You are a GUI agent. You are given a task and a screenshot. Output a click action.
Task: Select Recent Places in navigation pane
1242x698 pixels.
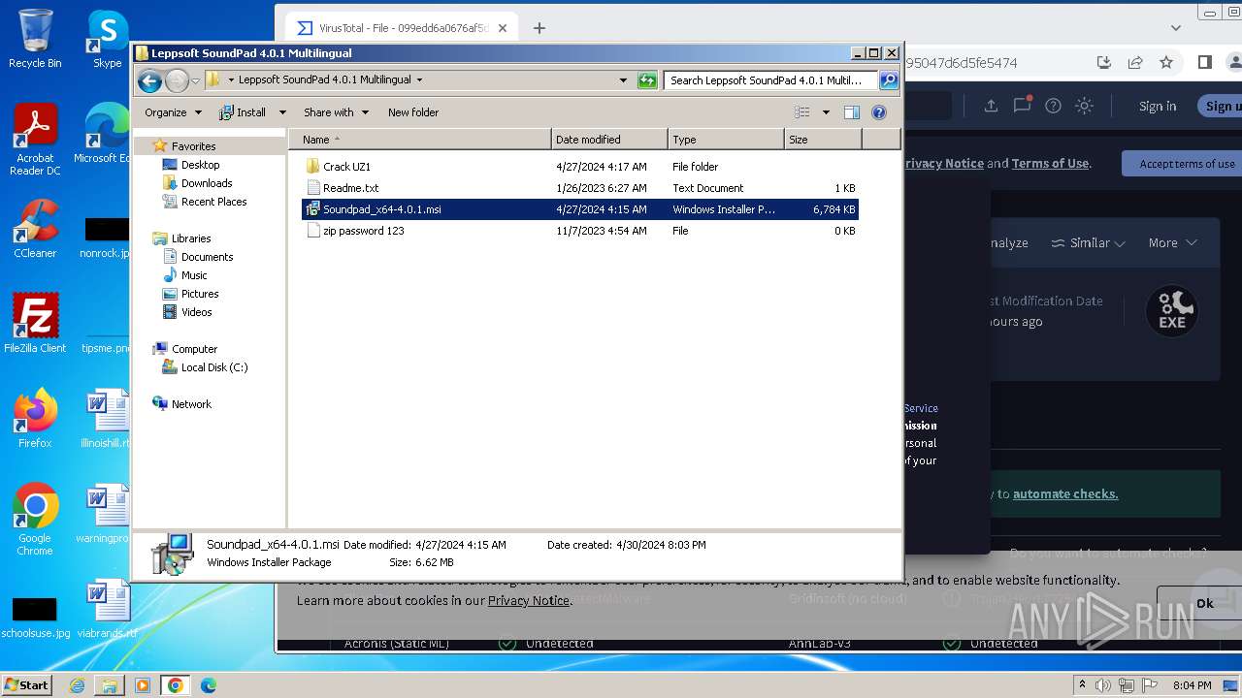pyautogui.click(x=213, y=202)
